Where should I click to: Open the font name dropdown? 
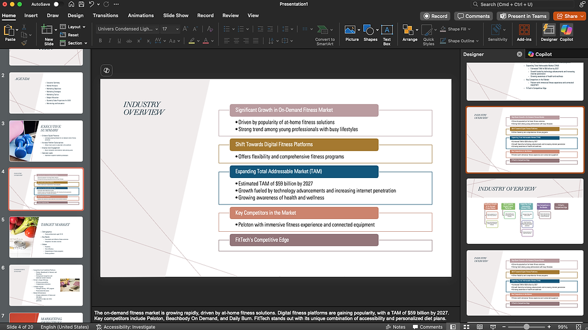coord(157,29)
